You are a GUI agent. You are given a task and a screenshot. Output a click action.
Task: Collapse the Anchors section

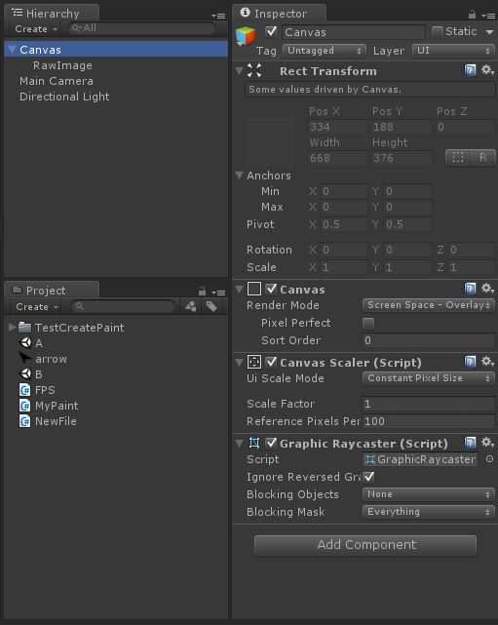coord(239,175)
